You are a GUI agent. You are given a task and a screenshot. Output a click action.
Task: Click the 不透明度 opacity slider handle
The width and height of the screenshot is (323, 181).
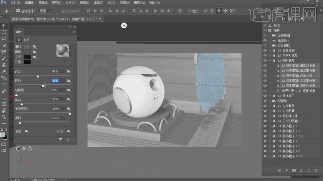point(70,113)
